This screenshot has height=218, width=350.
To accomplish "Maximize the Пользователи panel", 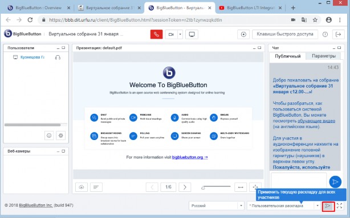I will click(63, 48).
